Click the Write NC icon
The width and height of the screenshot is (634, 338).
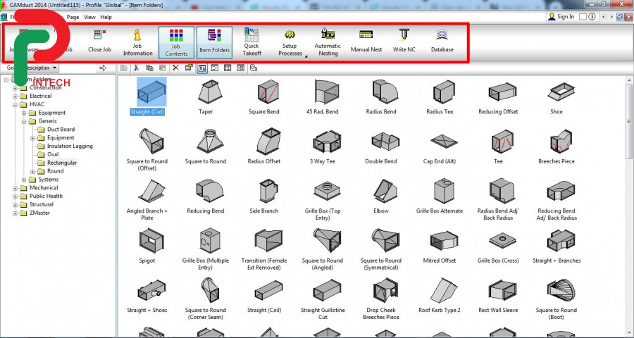coord(404,35)
